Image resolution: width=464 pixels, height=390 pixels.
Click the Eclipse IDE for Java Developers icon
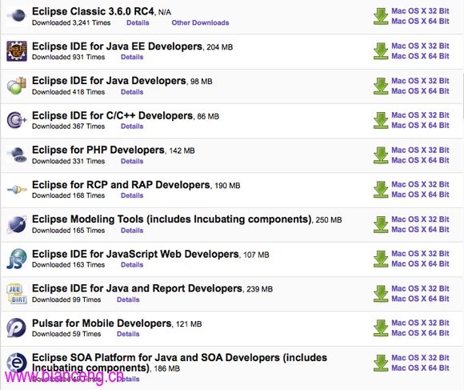point(17,86)
